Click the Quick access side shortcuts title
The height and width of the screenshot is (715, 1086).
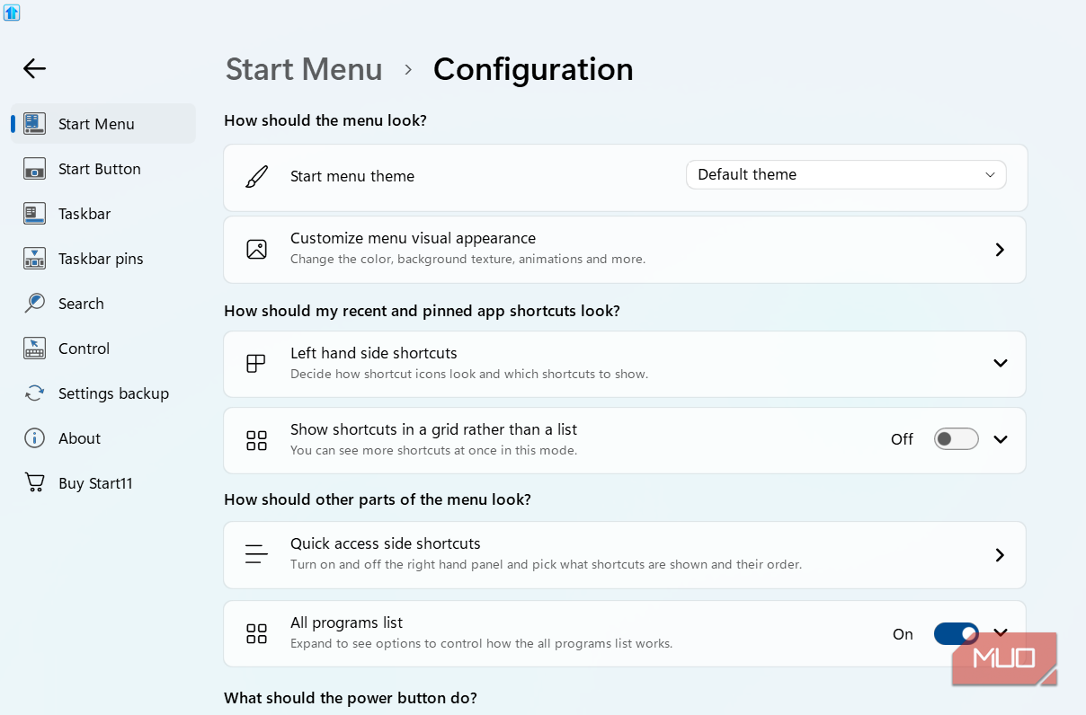pyautogui.click(x=385, y=543)
